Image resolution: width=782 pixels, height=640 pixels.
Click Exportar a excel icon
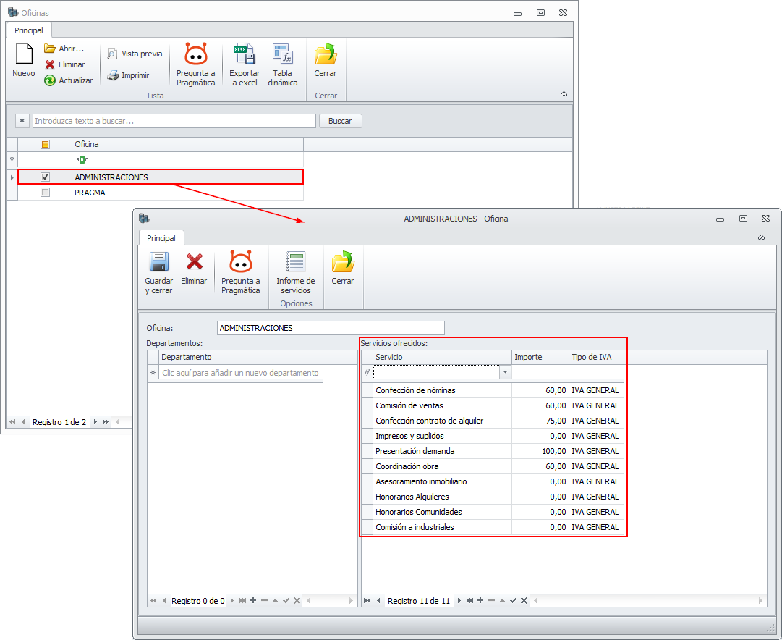(x=245, y=54)
